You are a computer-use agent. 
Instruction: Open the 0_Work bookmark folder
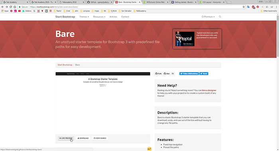(112, 11)
